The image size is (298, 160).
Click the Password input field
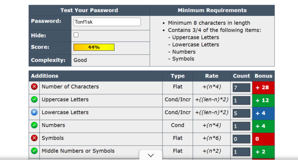pyautogui.click(x=107, y=22)
